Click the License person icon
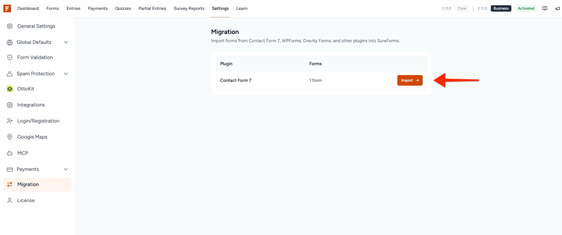 click(x=10, y=200)
